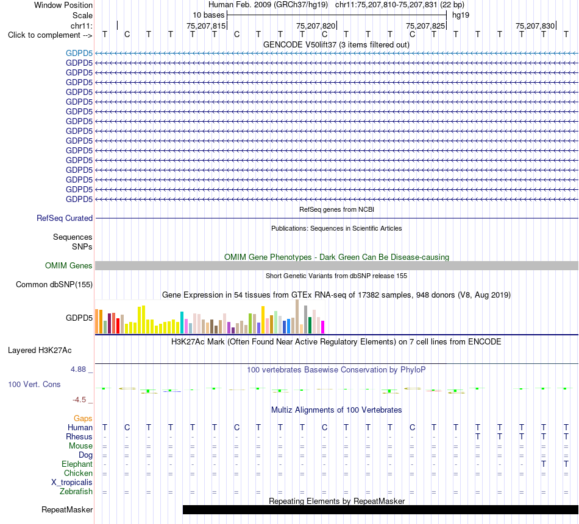Click the hg19 label beside the scale bar

click(x=461, y=15)
